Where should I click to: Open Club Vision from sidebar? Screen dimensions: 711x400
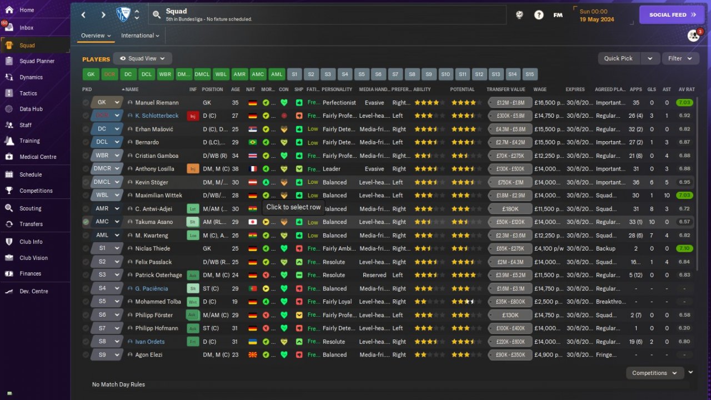tap(33, 258)
